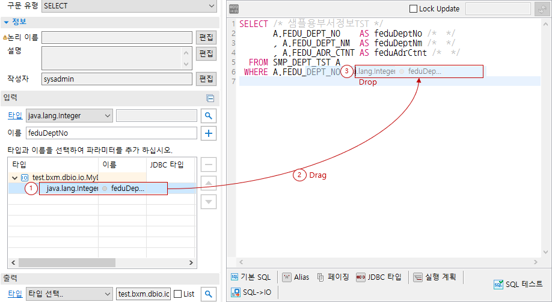
Task: Click the JDBC 타입 column header
Action: click(x=171, y=165)
